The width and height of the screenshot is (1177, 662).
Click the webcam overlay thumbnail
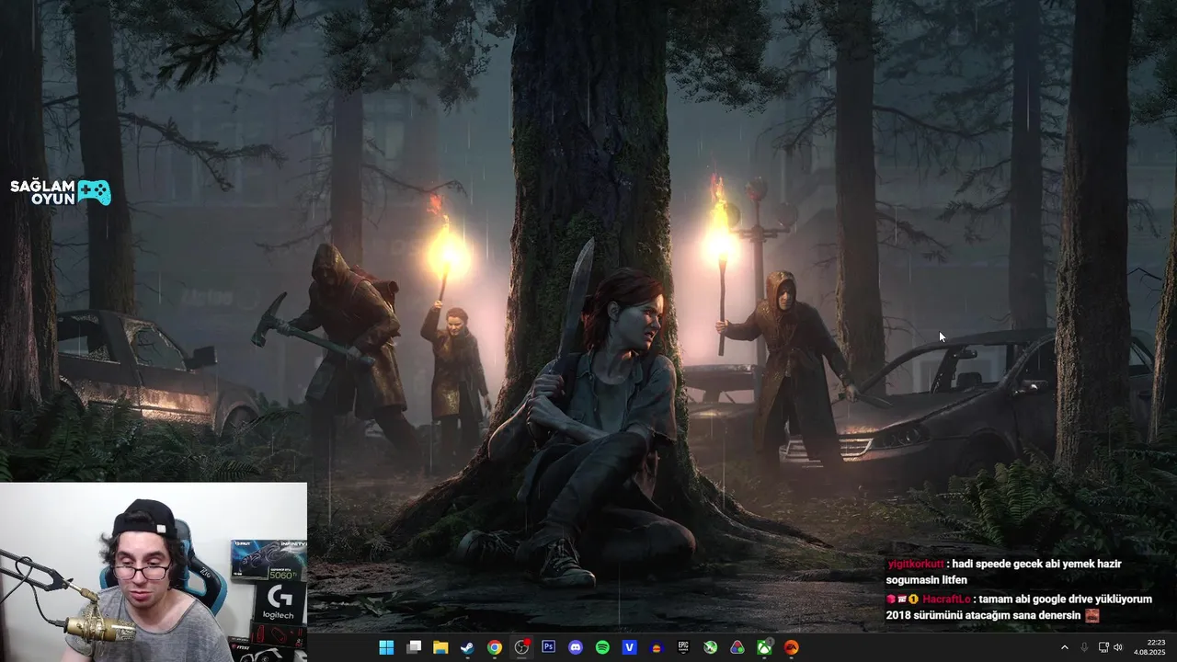[154, 571]
